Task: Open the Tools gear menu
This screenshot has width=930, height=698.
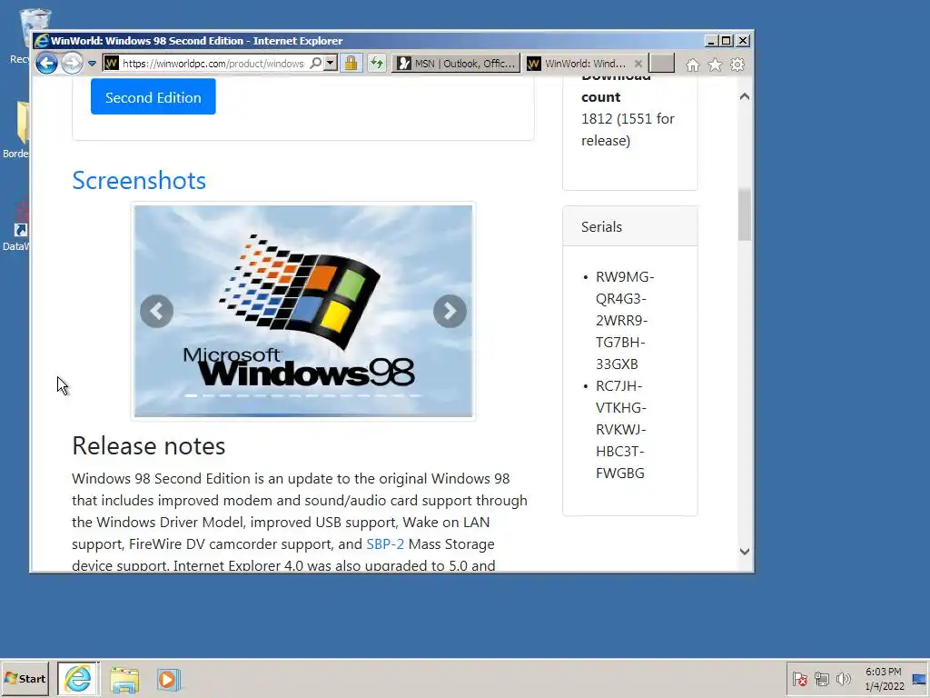Action: click(737, 65)
